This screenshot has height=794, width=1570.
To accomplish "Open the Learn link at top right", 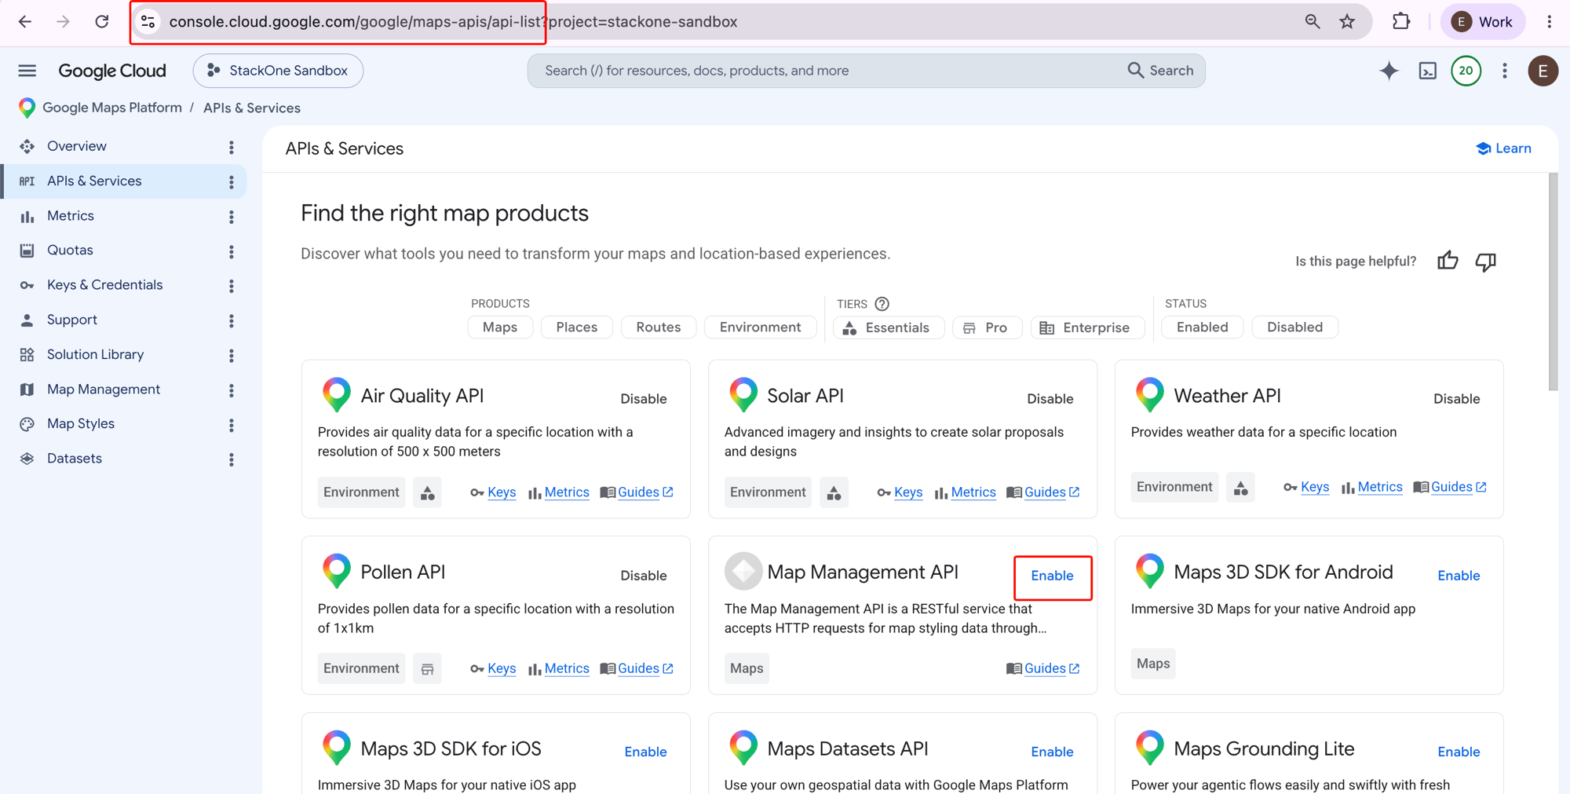I will [x=1503, y=148].
